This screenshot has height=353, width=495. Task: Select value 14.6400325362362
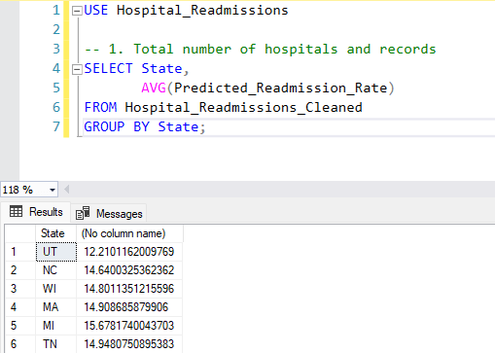pyautogui.click(x=129, y=270)
